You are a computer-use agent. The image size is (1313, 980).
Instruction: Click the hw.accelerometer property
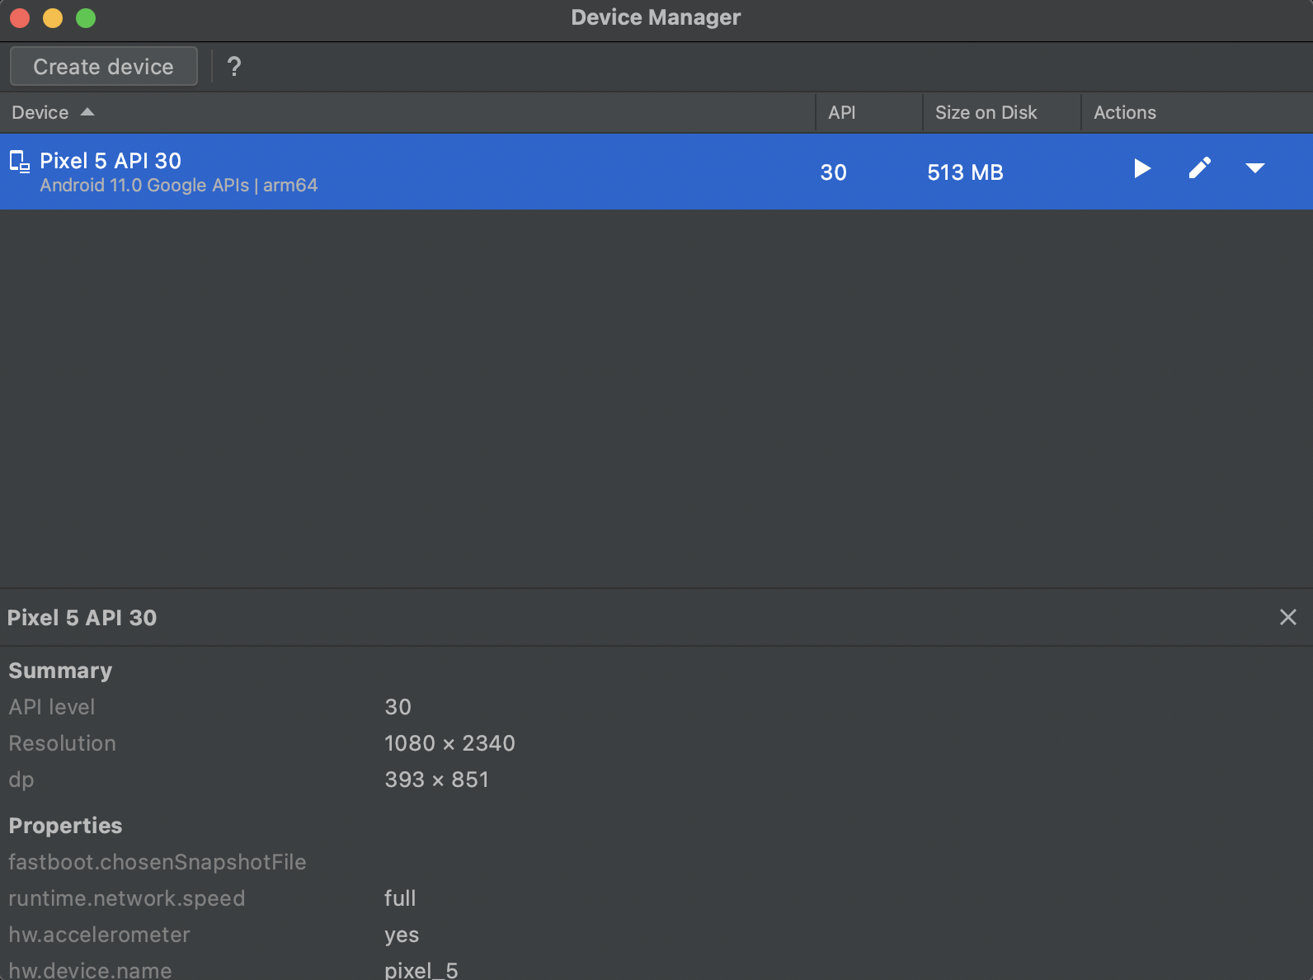click(x=99, y=935)
